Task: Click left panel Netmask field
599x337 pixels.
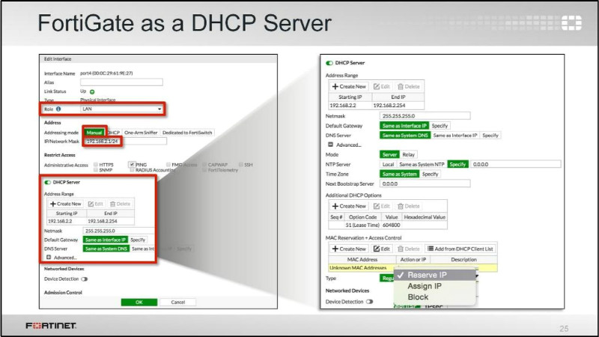Action: coord(118,231)
